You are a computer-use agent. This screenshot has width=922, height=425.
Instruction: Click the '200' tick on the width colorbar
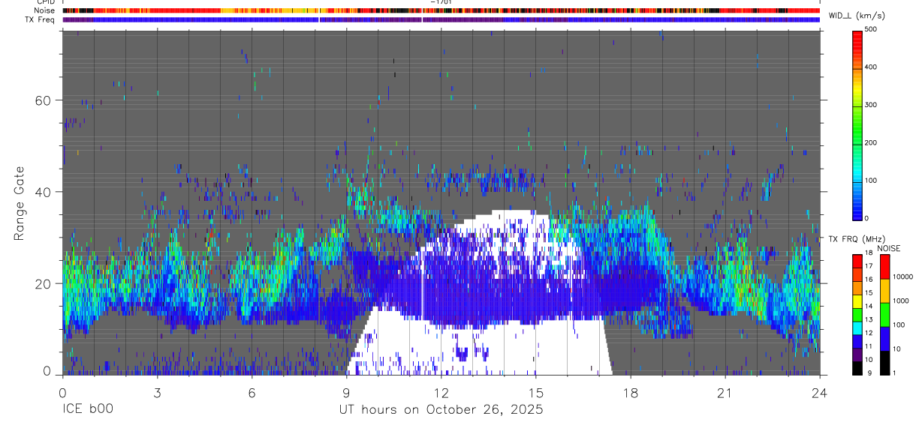pyautogui.click(x=872, y=142)
